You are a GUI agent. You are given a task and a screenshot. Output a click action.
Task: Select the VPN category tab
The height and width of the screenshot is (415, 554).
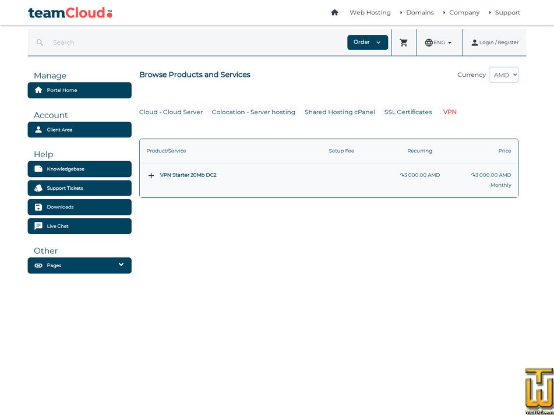pos(450,112)
